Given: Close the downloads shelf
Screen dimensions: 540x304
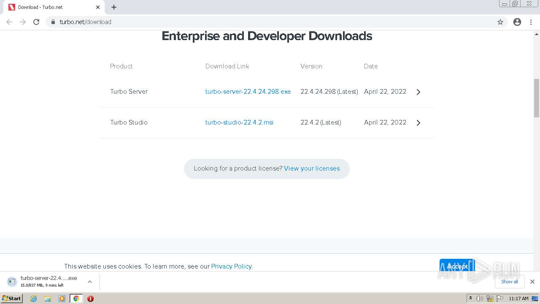Looking at the screenshot, I should 532,282.
